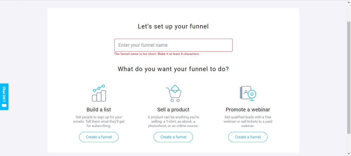The height and width of the screenshot is (156, 351).
Task: Select the Build a list heading
Action: (x=99, y=110)
